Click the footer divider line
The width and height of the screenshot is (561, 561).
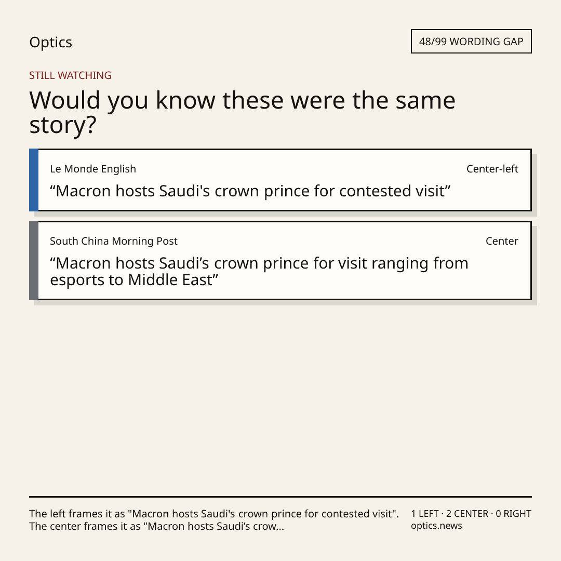280,497
